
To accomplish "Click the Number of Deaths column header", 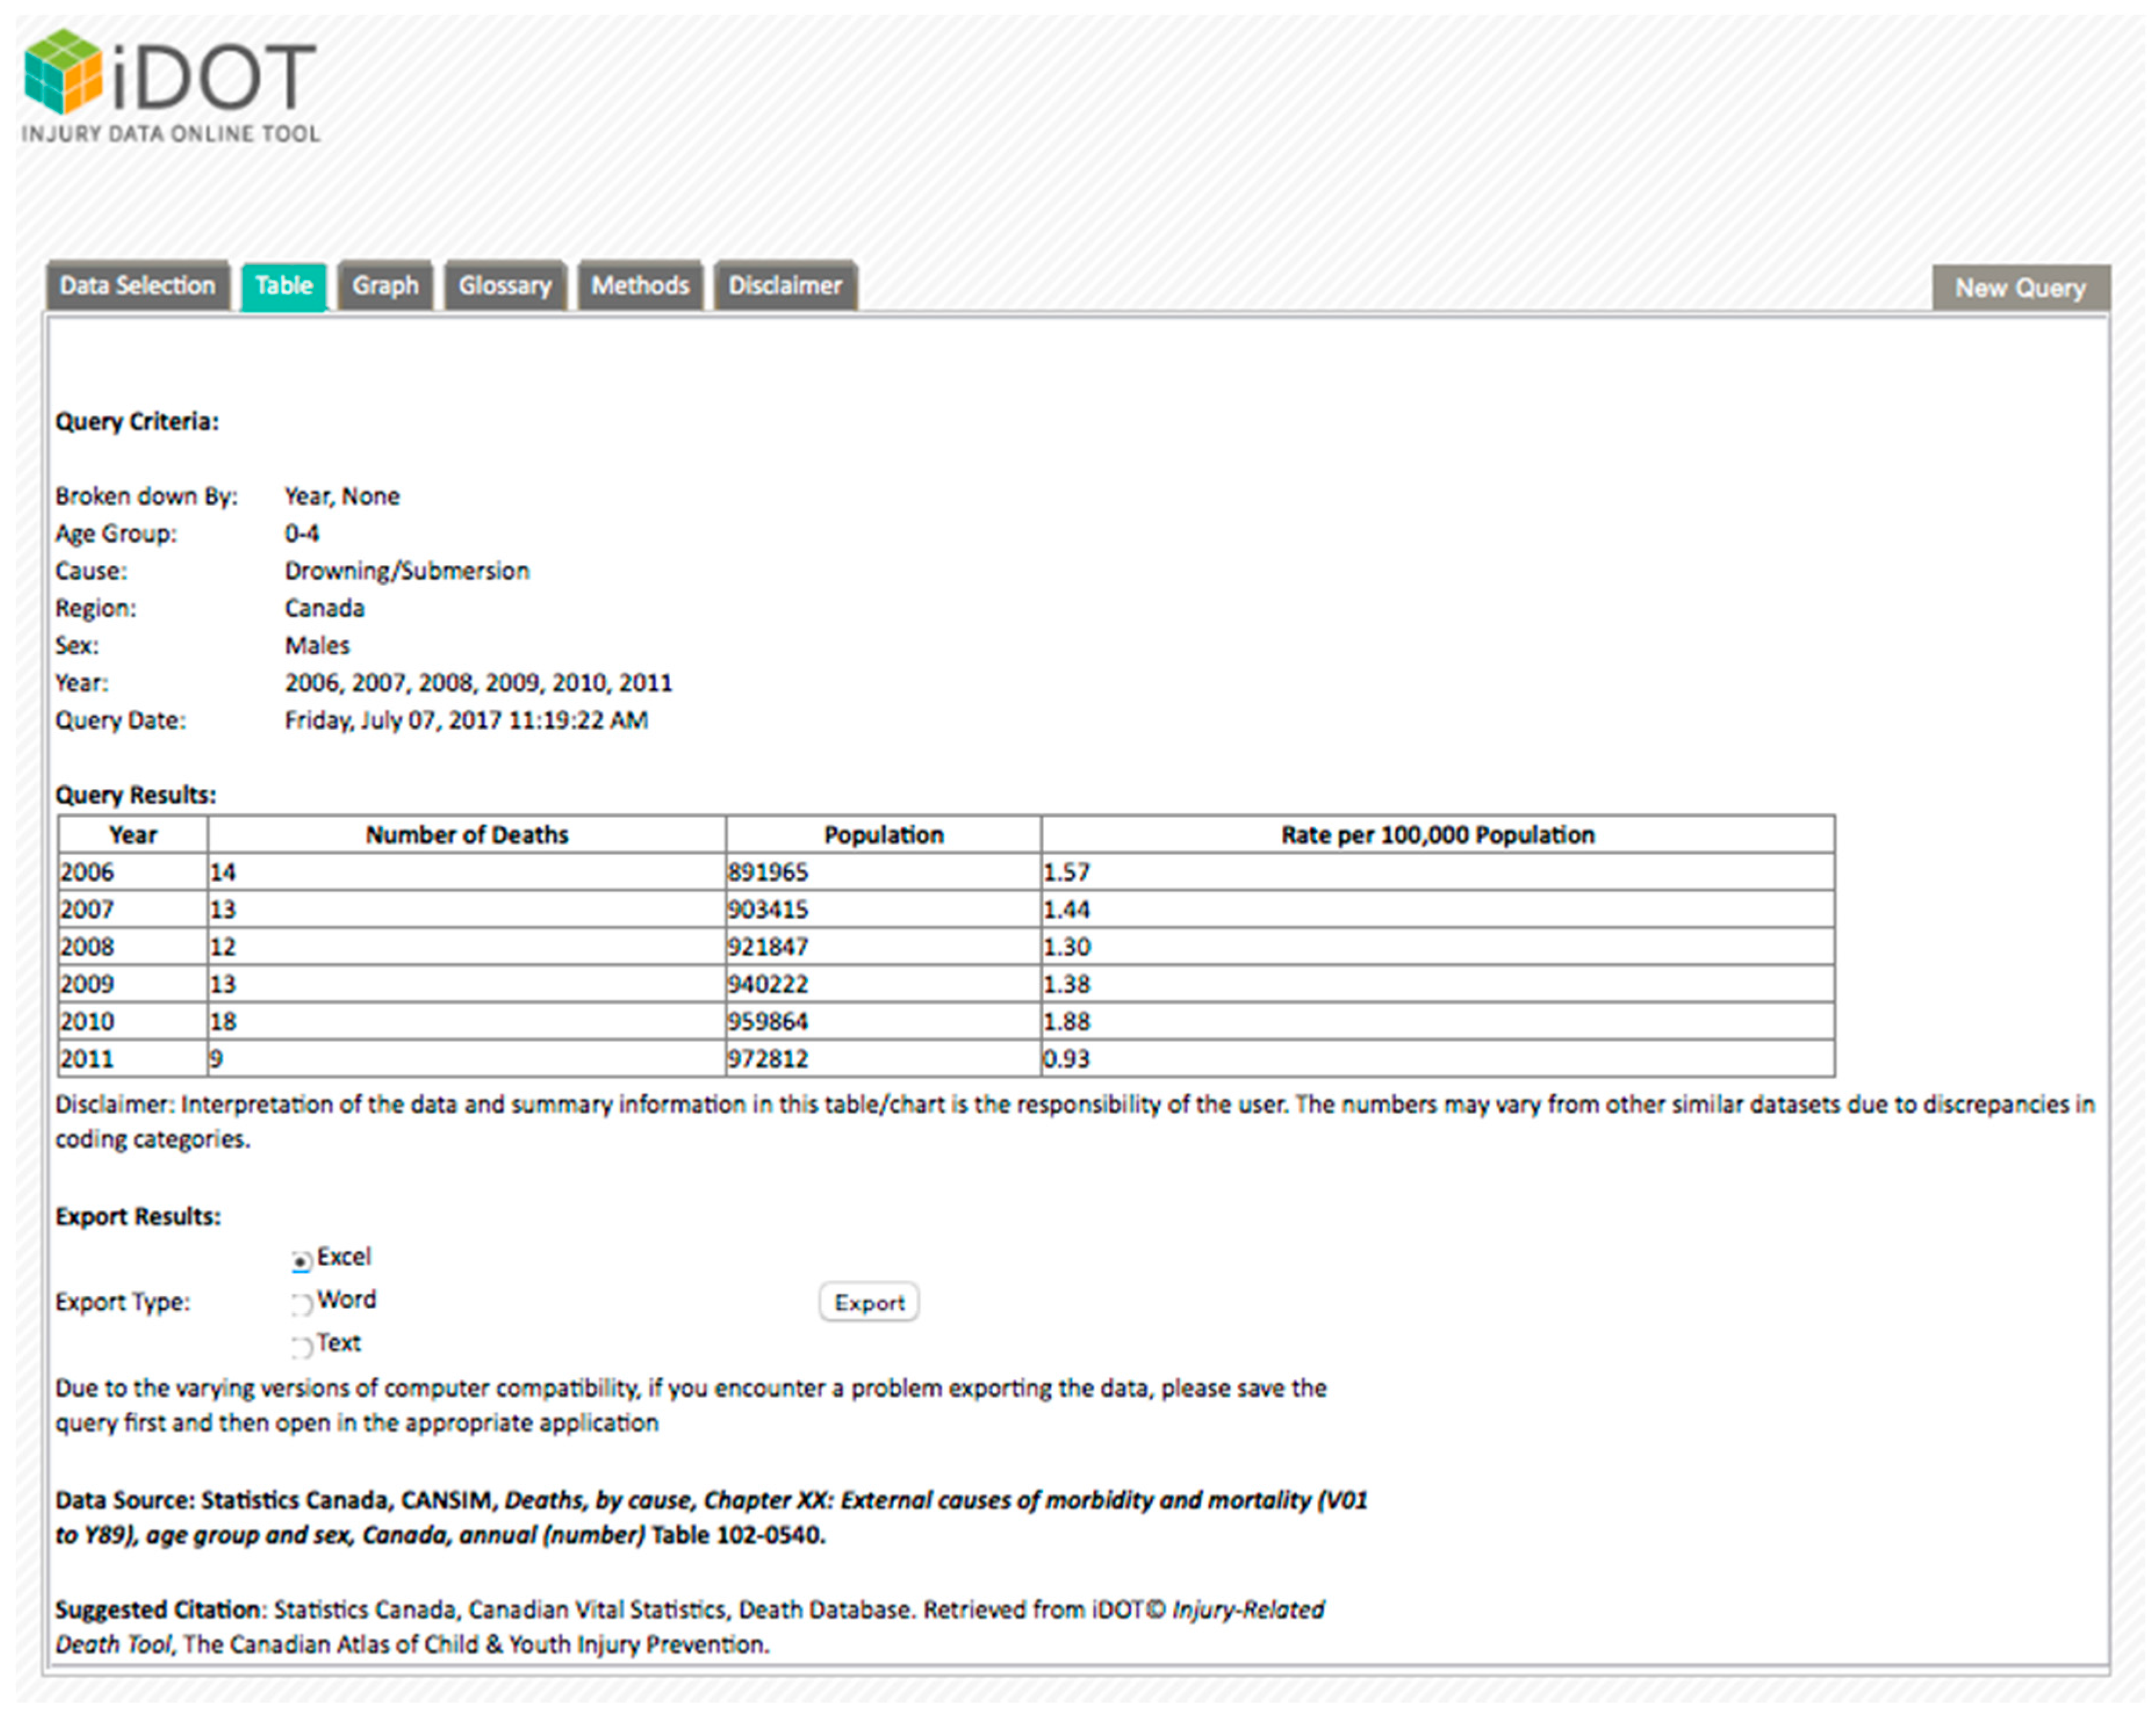I will 466,835.
